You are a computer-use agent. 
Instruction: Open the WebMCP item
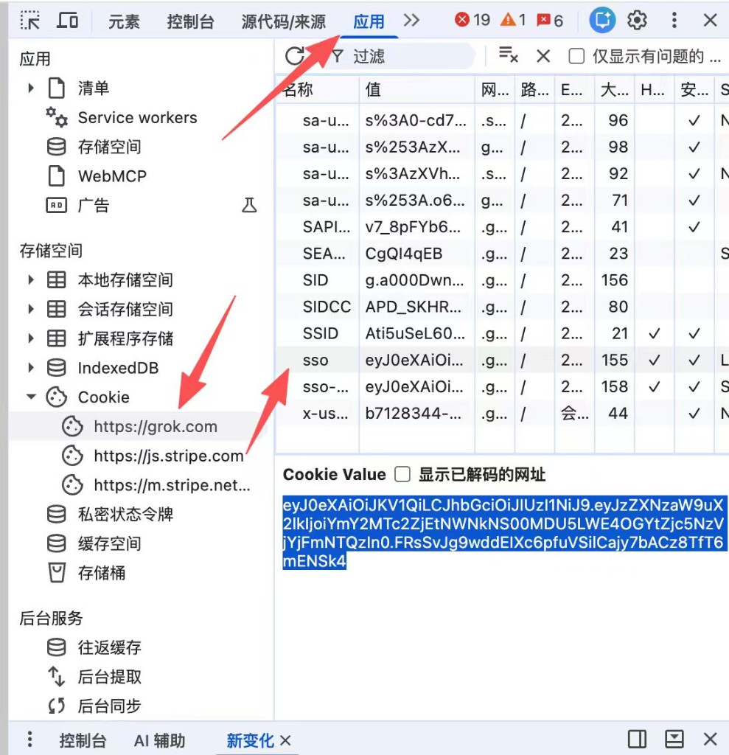click(112, 176)
